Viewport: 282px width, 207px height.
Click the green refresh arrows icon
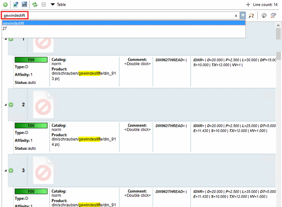pos(35,5)
